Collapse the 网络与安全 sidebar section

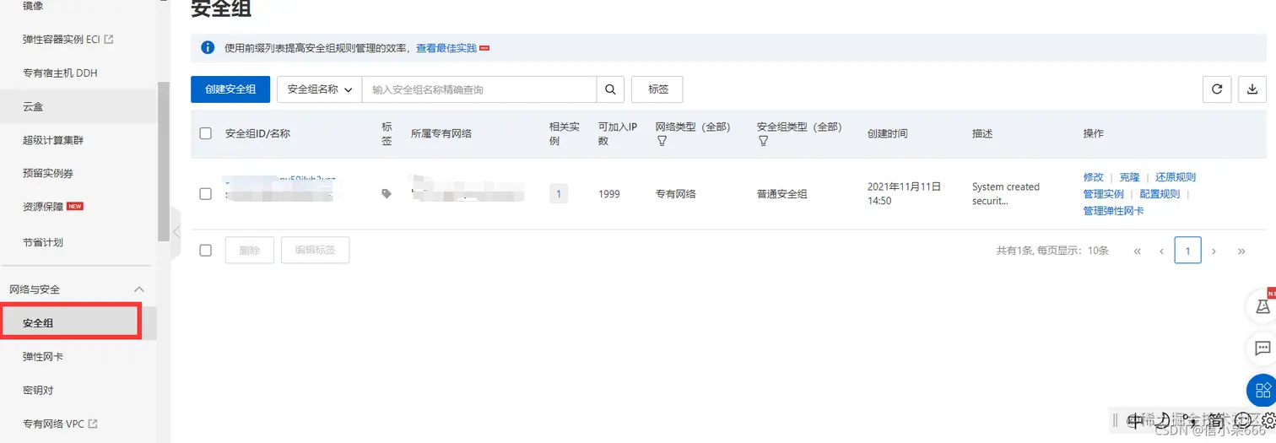pyautogui.click(x=140, y=289)
